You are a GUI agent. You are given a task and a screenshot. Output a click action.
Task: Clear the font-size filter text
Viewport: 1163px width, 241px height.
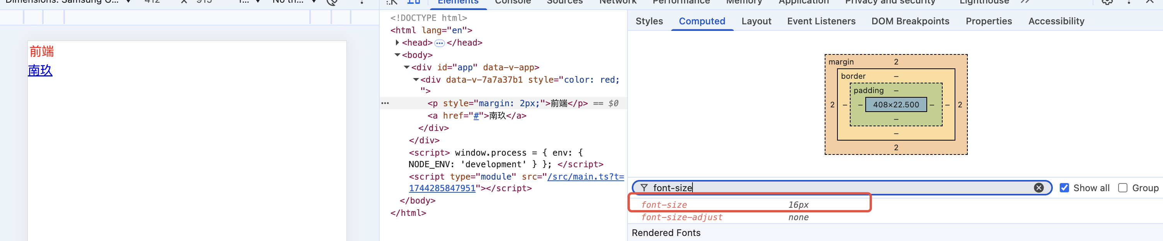point(1039,188)
